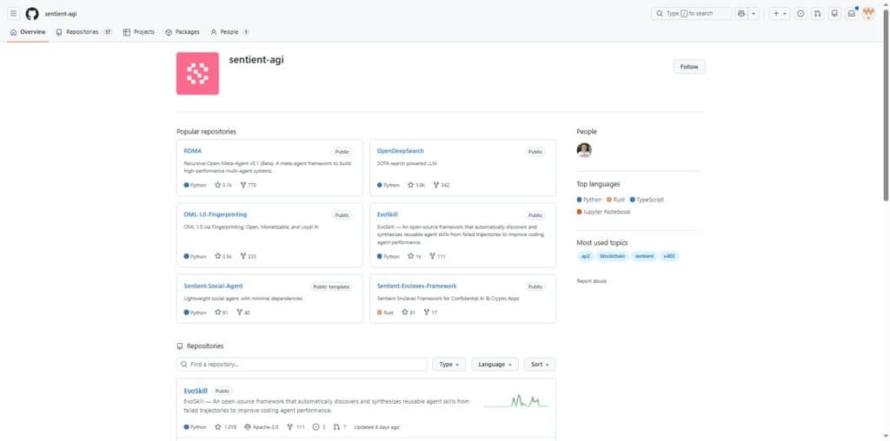Screen dimensions: 890x441
Task: Open EvoSkill Apache-2.0 license link
Action: (262, 427)
